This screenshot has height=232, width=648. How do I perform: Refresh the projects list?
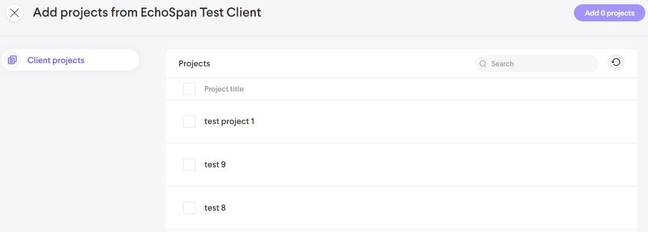click(x=616, y=63)
